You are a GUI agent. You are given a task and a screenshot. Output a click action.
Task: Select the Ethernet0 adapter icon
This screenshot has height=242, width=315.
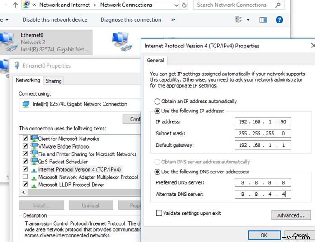coord(9,42)
